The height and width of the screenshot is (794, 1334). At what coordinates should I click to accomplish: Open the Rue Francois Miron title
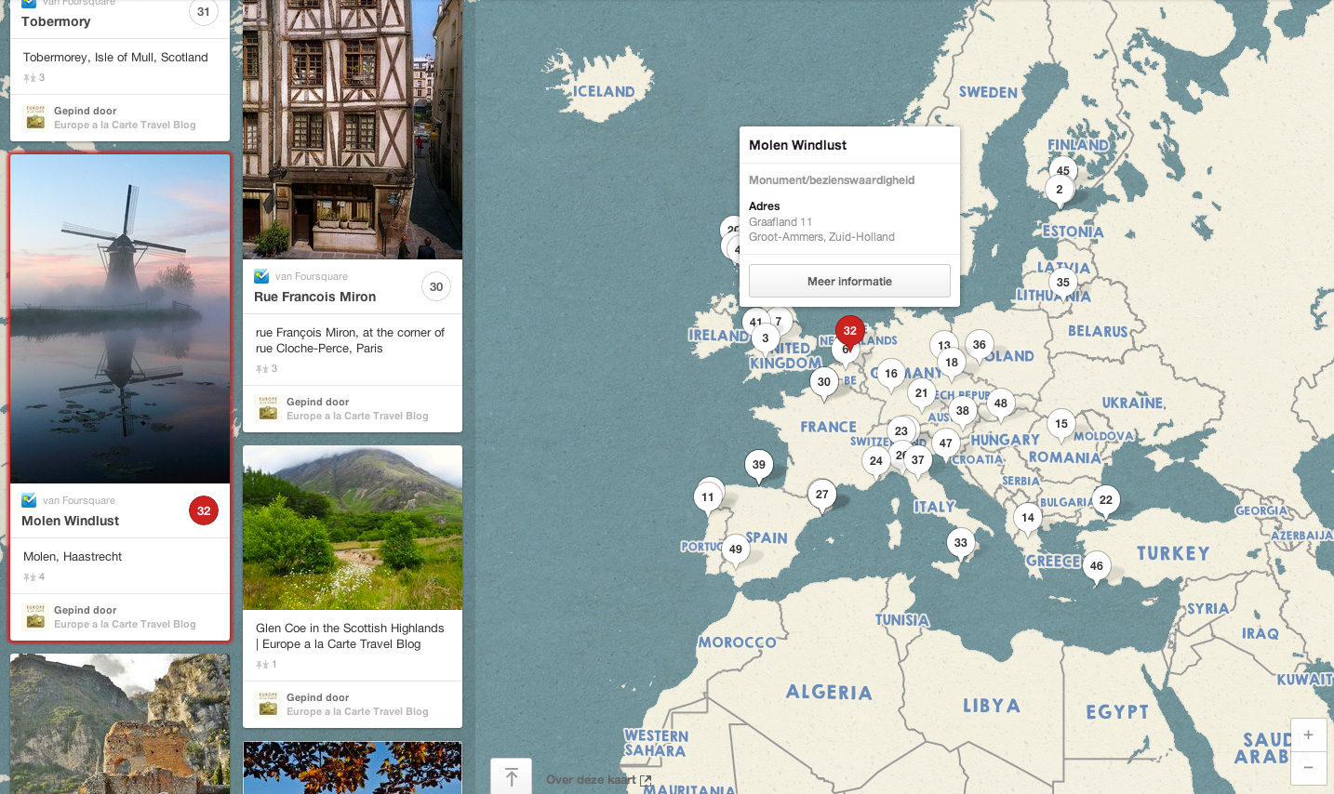[315, 297]
